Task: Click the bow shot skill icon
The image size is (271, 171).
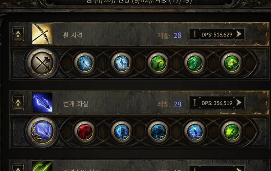Action: [42, 34]
